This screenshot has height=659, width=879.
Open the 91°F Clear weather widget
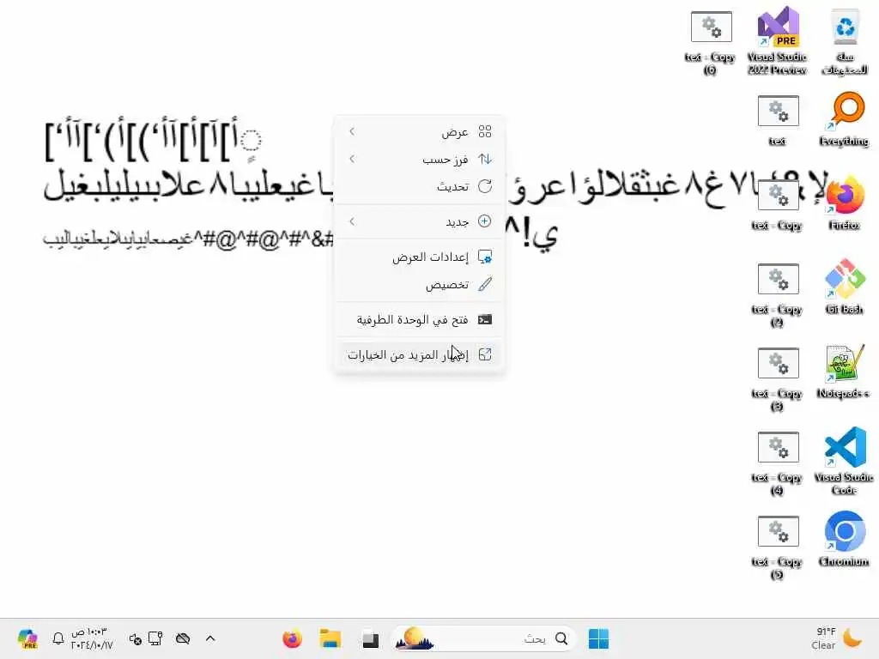(x=838, y=638)
